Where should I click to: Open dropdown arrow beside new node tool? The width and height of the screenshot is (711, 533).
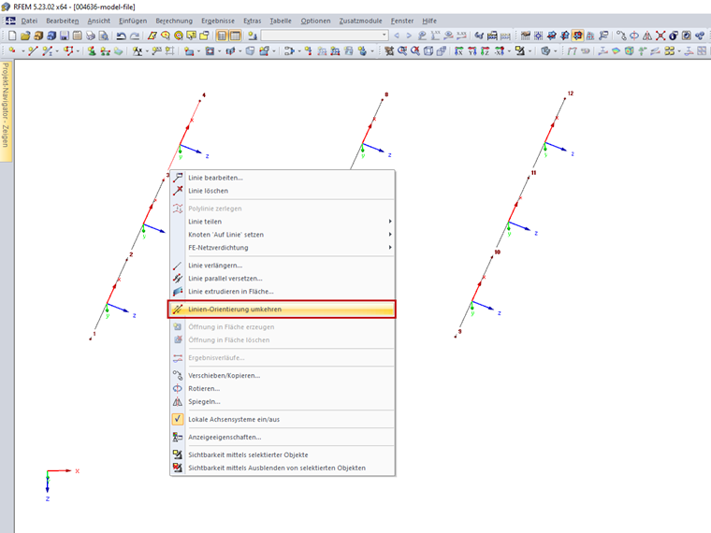tap(22, 51)
